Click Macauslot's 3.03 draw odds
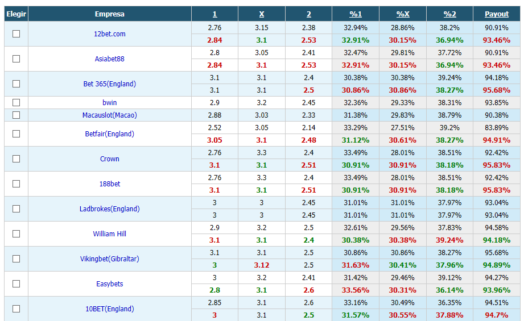This screenshot has width=524, height=321. pos(262,115)
